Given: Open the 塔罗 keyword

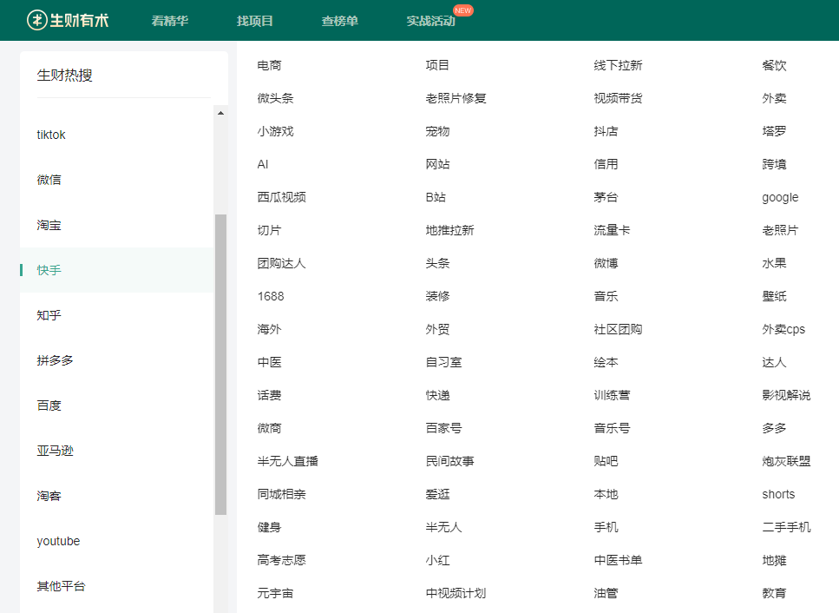Looking at the screenshot, I should (x=774, y=131).
